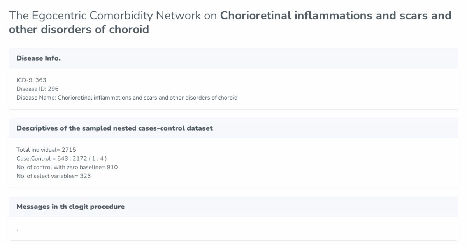Click "The Egocentric Comorbidity Network on" heading text
Image resolution: width=467 pixels, height=245 pixels.
click(x=113, y=16)
